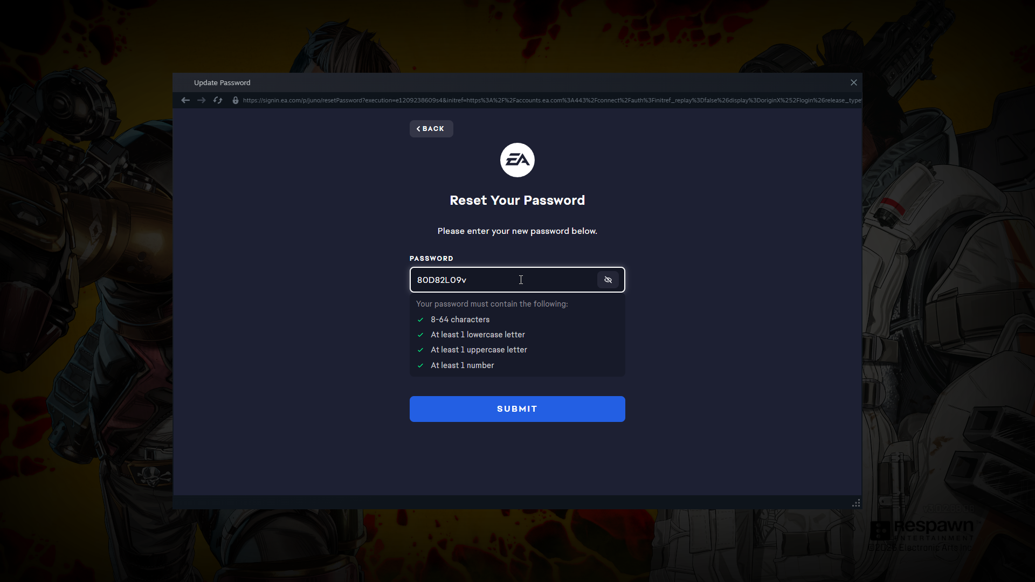Click the checkmark beside 'At least 1 number'
The image size is (1035, 582).
pyautogui.click(x=420, y=365)
